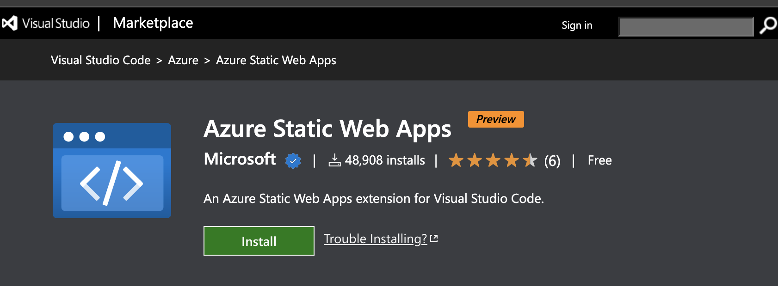Click the Visual Studio logo icon
The image size is (778, 294).
[9, 23]
